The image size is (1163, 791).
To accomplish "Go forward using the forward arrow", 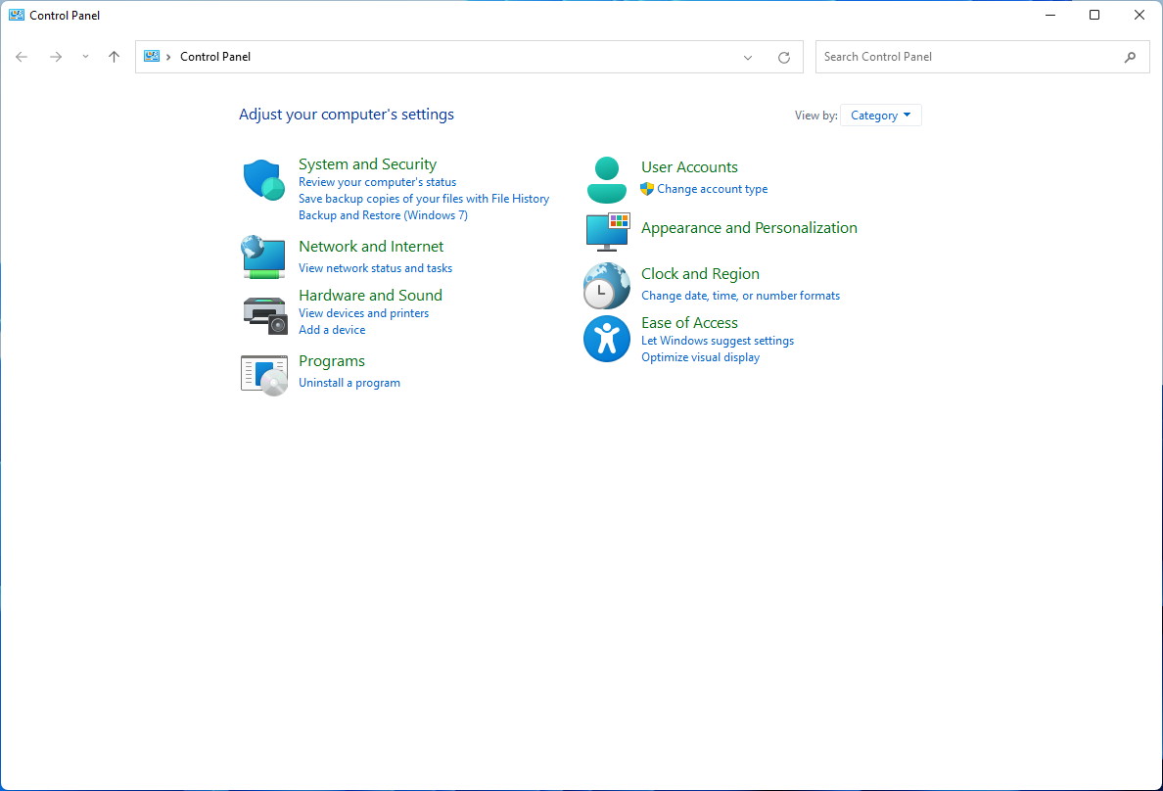I will click(56, 57).
